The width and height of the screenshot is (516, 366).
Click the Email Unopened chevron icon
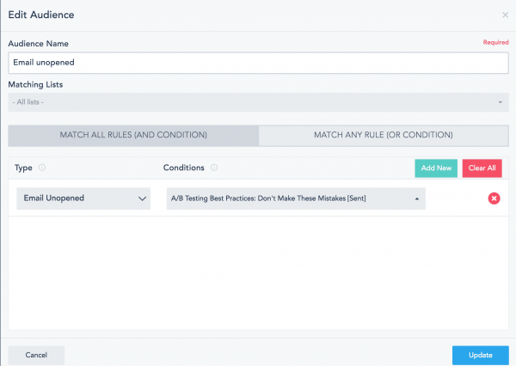coord(142,198)
